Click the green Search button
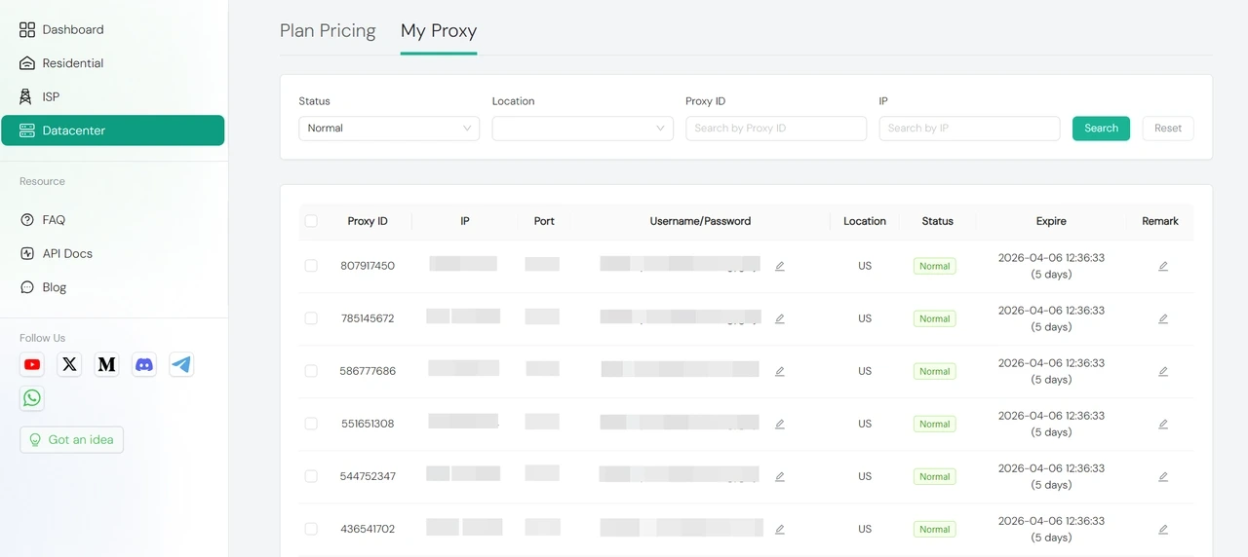The width and height of the screenshot is (1248, 557). tap(1101, 129)
